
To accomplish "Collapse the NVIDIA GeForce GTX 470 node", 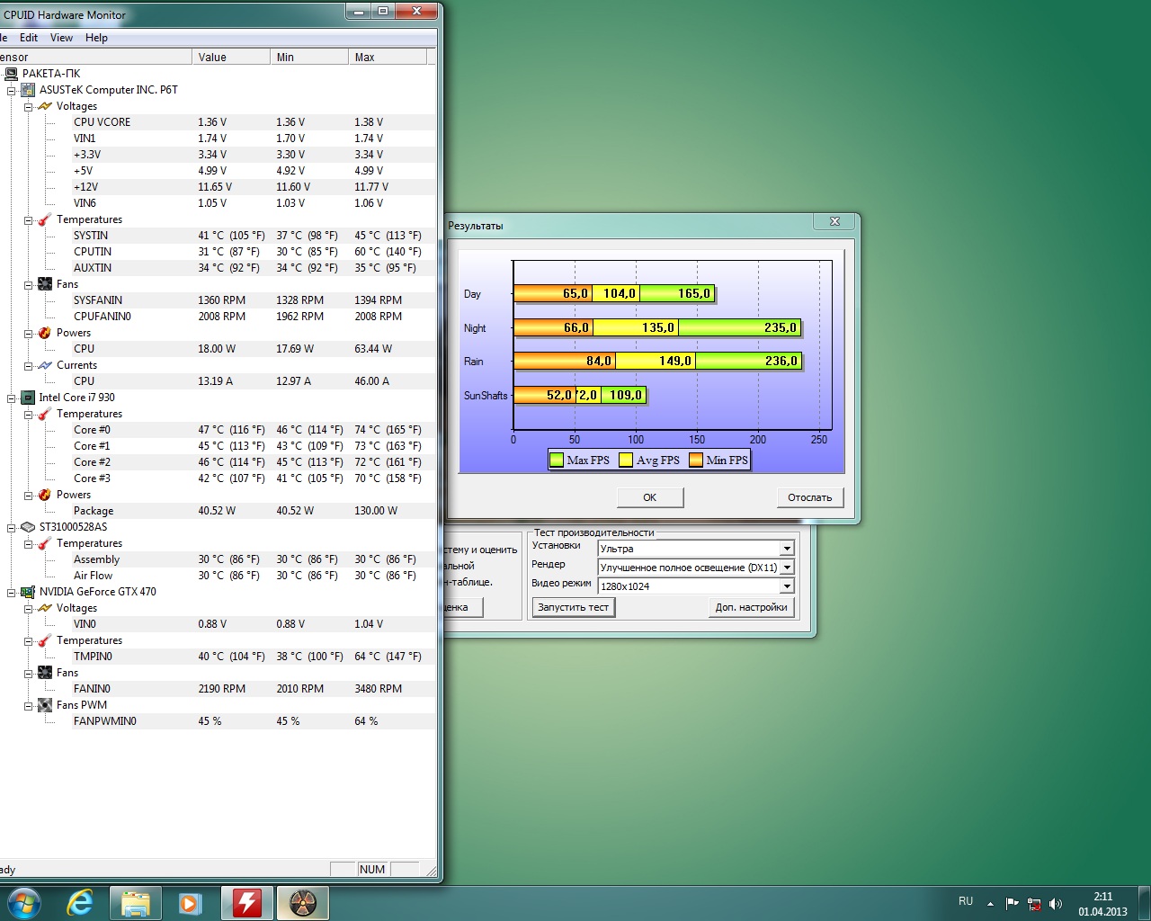I will [11, 592].
